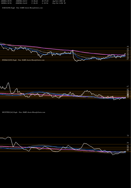This screenshot has height=188, width=131.
Task: Click the Day Vol readout
Action: pos(59,3)
